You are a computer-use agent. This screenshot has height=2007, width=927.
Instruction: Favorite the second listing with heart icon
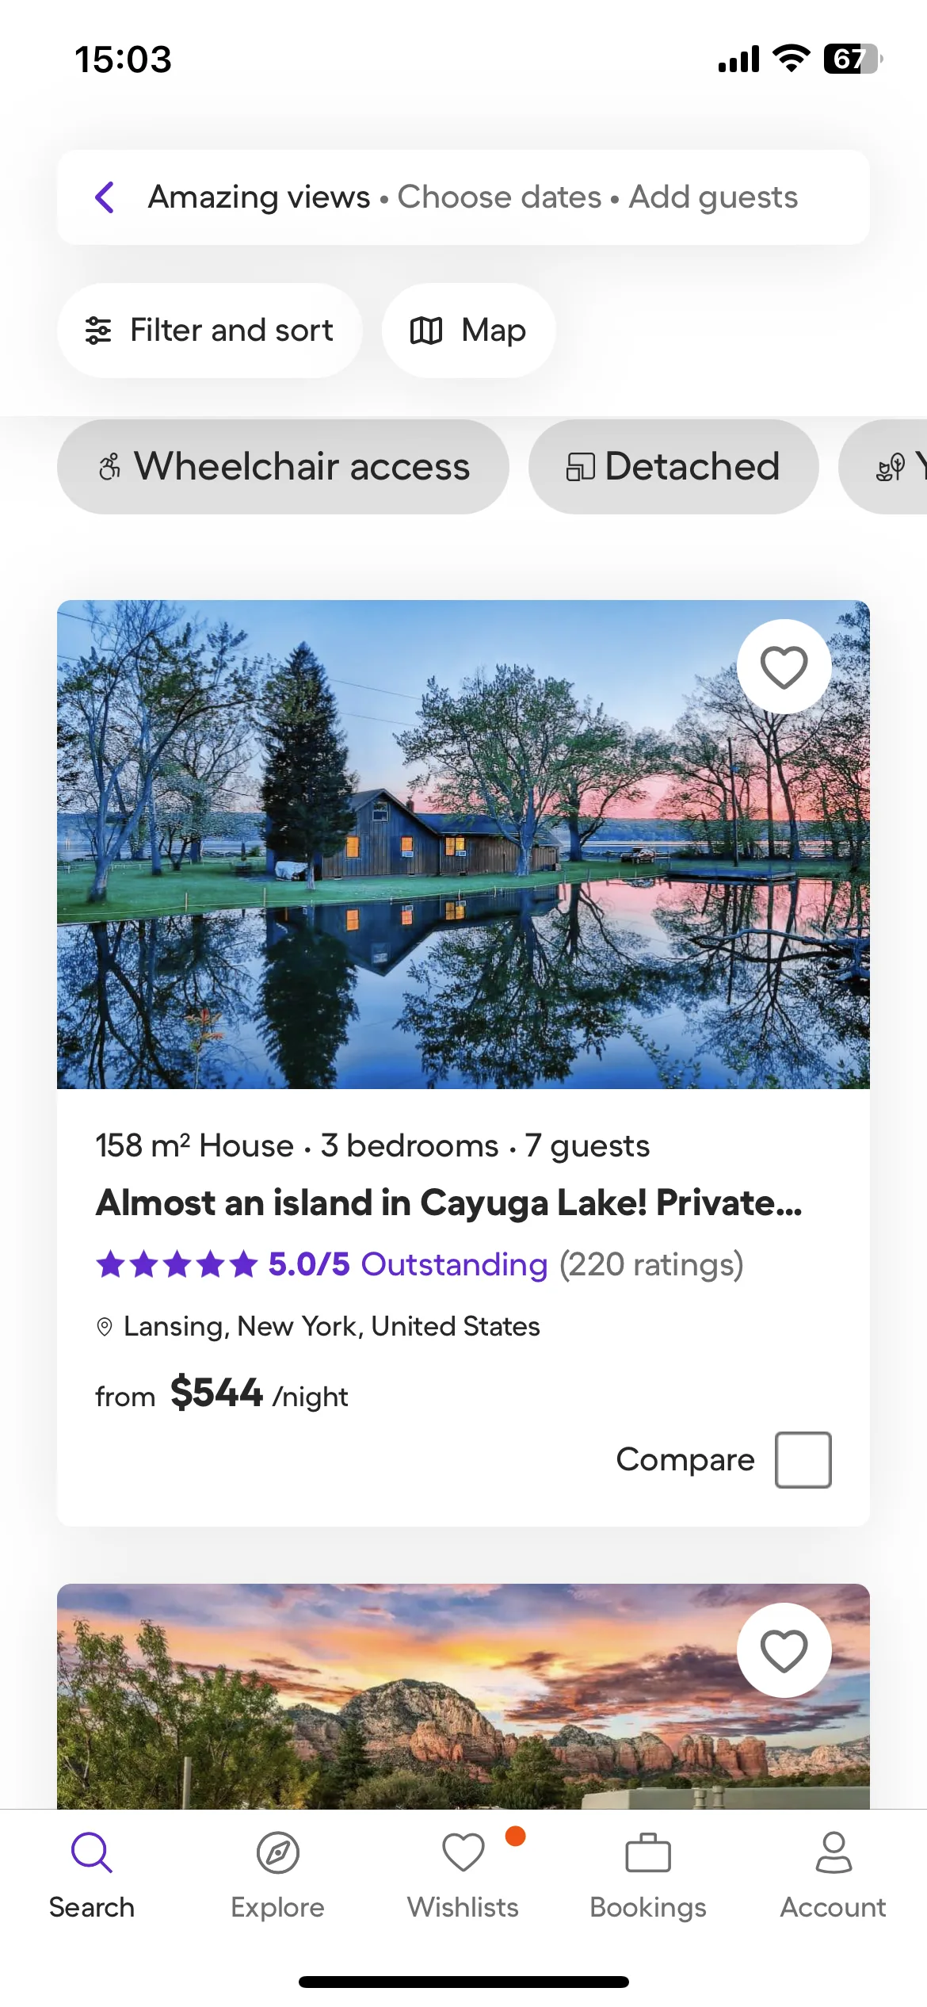click(784, 1650)
